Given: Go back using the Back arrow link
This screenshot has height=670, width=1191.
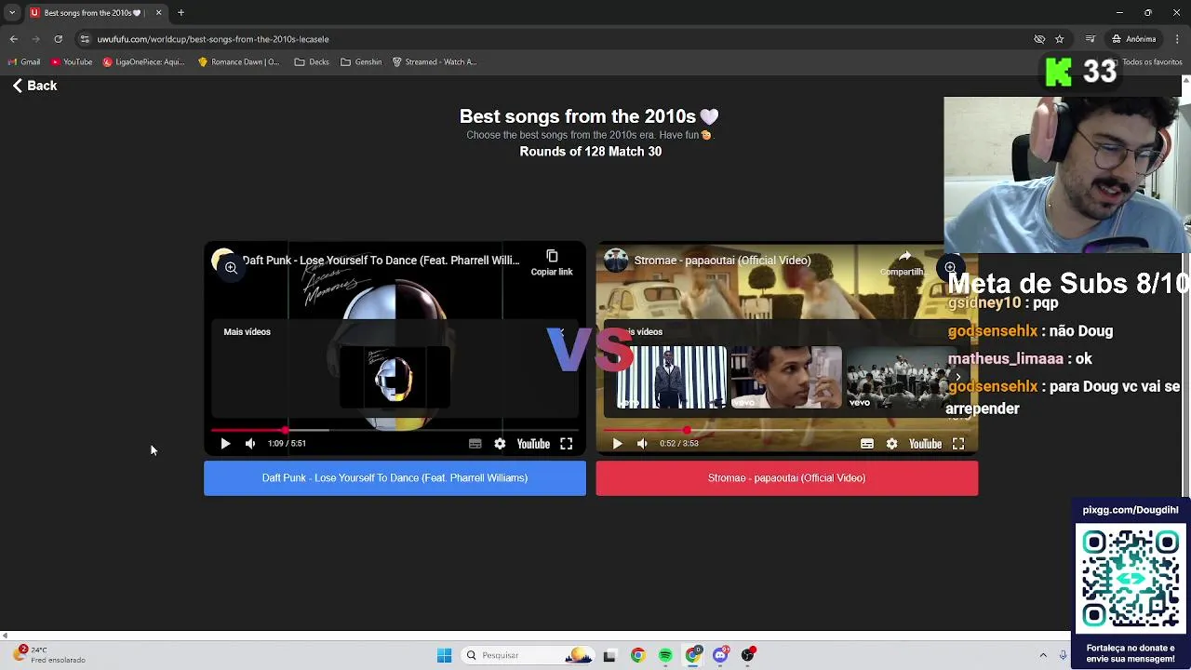Looking at the screenshot, I should tap(34, 86).
